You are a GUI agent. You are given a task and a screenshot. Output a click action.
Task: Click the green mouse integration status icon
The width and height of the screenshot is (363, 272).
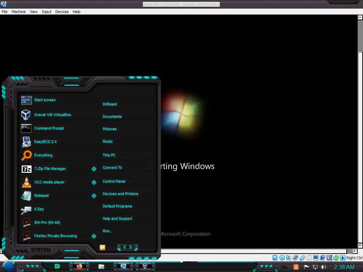(336, 258)
